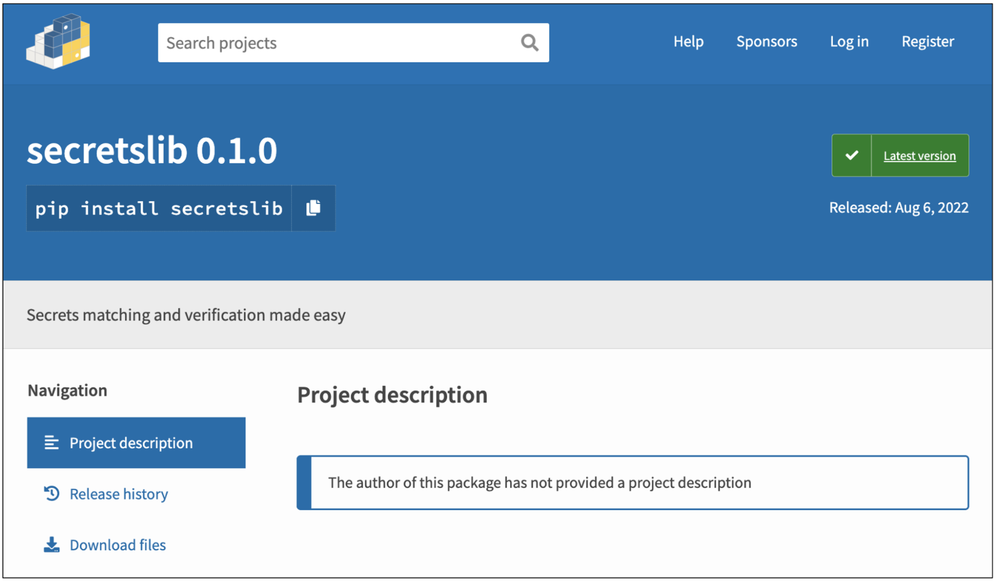Click the pip install secretslib command text

159,208
